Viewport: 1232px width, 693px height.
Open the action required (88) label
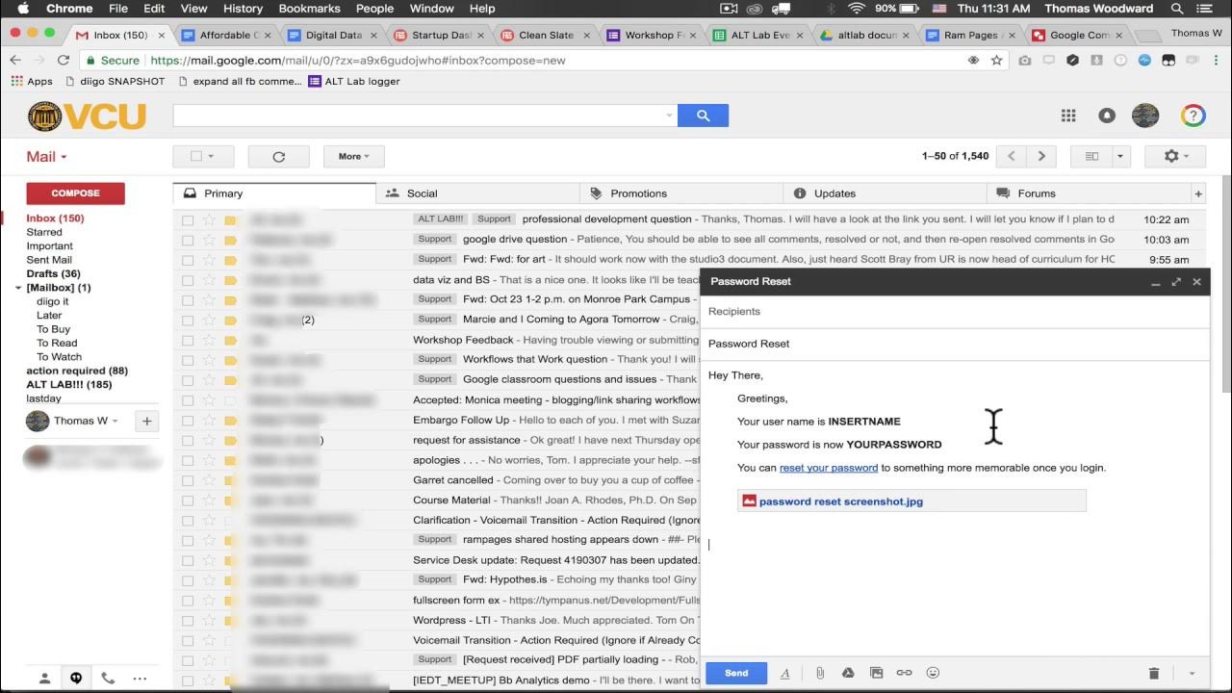[77, 371]
